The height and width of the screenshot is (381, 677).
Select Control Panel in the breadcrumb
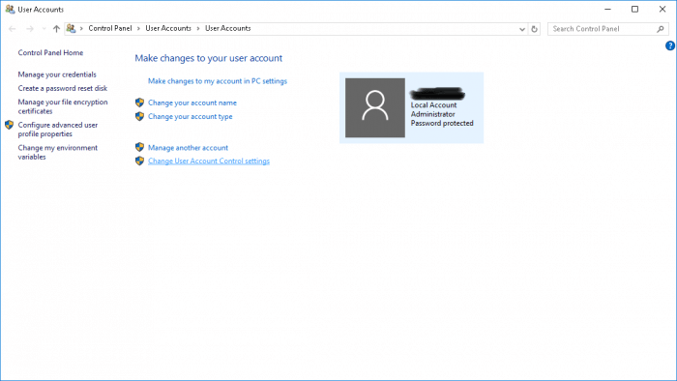pos(109,28)
